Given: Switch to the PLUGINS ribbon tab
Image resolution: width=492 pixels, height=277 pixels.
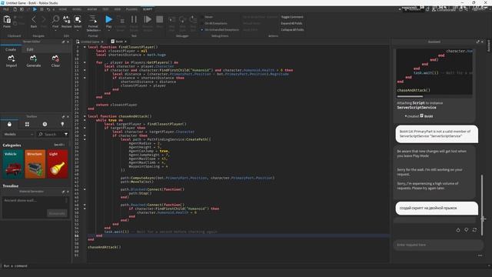Looking at the screenshot, I should pos(131,9).
